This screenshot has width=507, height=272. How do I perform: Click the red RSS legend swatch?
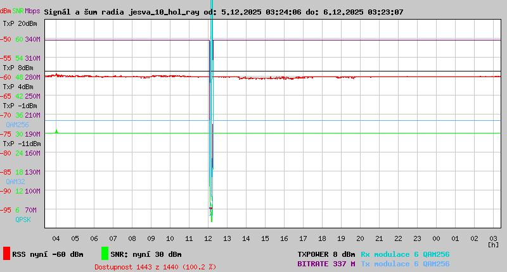pyautogui.click(x=6, y=254)
